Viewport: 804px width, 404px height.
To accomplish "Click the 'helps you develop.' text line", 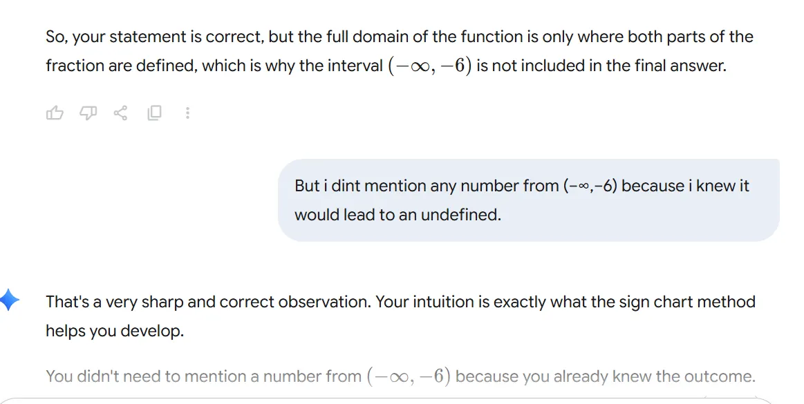I will [x=115, y=331].
